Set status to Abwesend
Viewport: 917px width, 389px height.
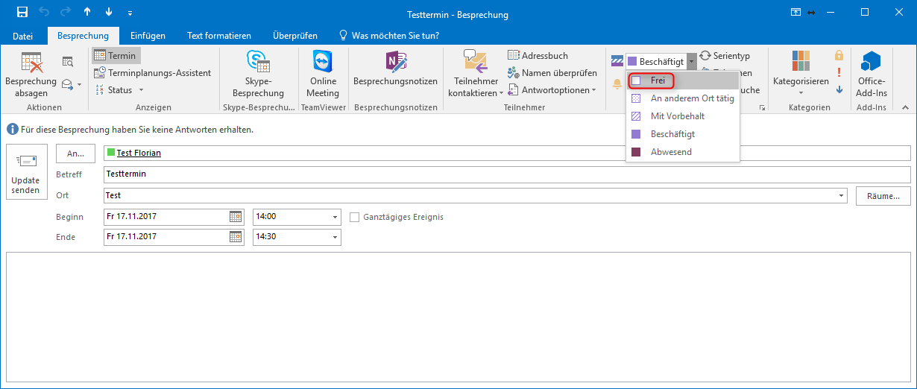tap(683, 152)
